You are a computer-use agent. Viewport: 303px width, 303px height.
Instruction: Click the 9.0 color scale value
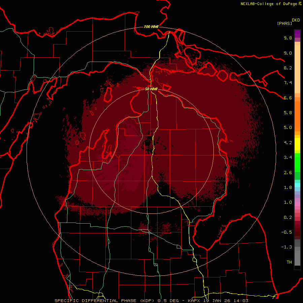coord(288,53)
